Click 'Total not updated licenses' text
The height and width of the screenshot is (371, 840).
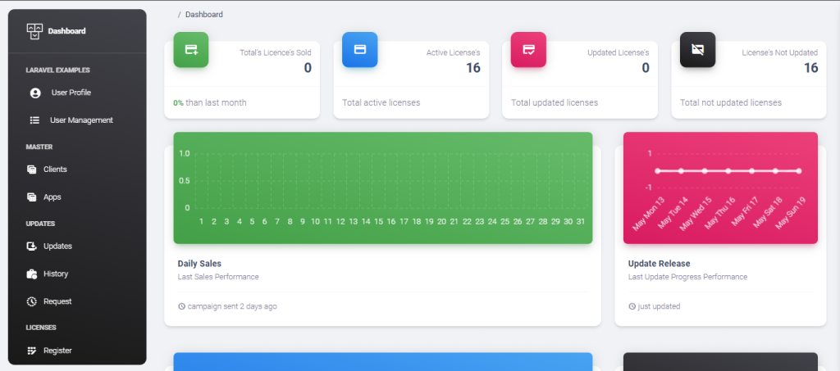point(731,102)
